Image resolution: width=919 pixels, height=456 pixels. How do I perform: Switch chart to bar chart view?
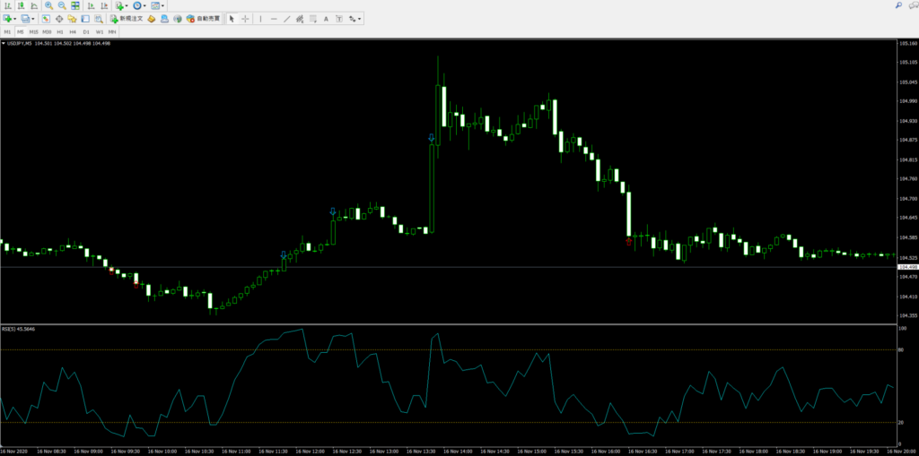tap(6, 5)
